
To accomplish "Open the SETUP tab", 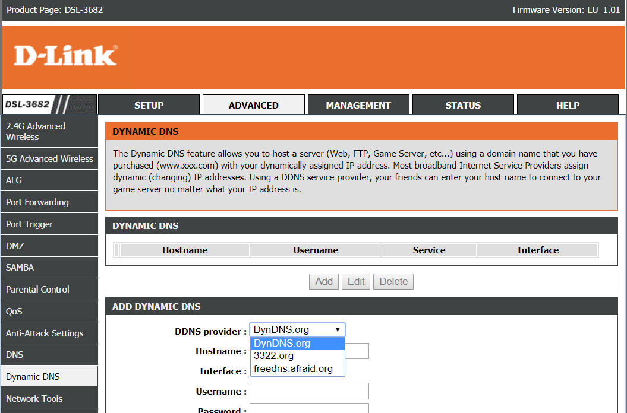I will 149,104.
